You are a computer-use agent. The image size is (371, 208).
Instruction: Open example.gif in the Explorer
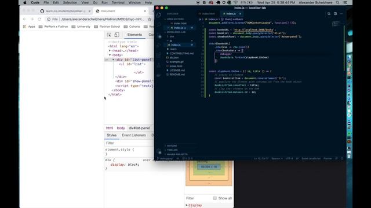point(176,62)
